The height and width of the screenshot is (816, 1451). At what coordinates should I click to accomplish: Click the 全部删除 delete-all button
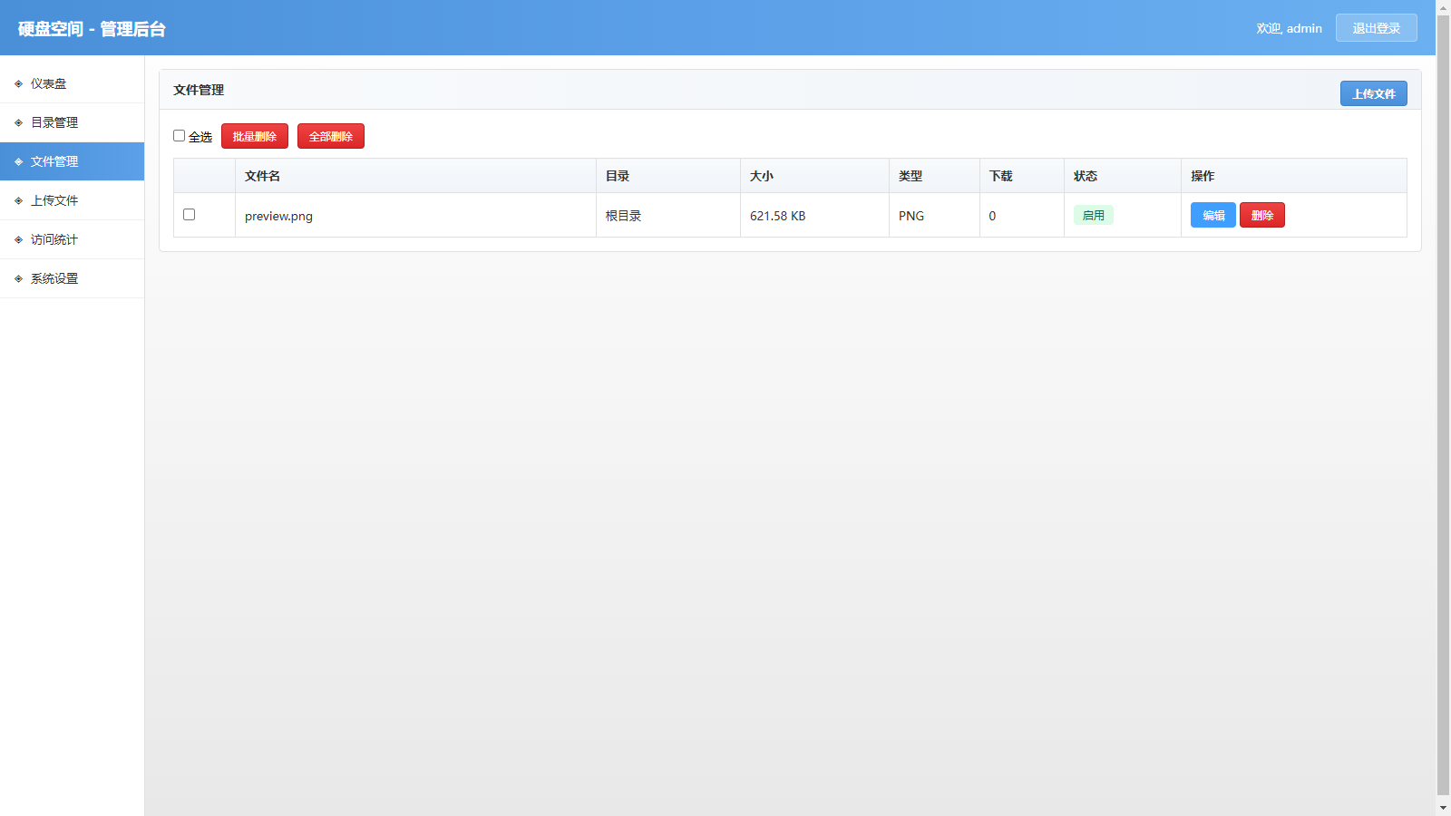coord(331,136)
